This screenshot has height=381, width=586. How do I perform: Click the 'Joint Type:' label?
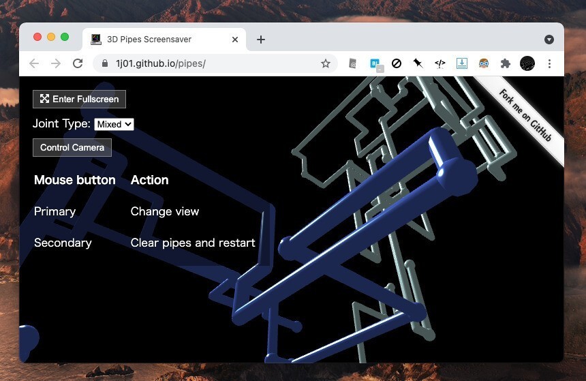(x=61, y=123)
